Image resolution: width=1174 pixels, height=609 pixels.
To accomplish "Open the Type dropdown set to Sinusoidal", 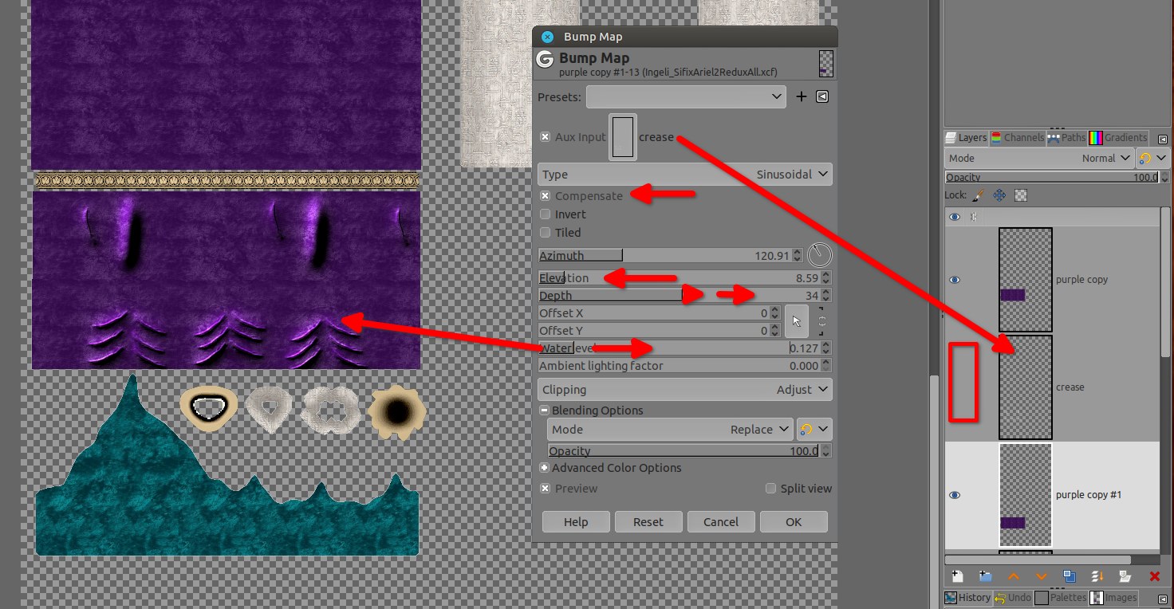I will point(685,175).
